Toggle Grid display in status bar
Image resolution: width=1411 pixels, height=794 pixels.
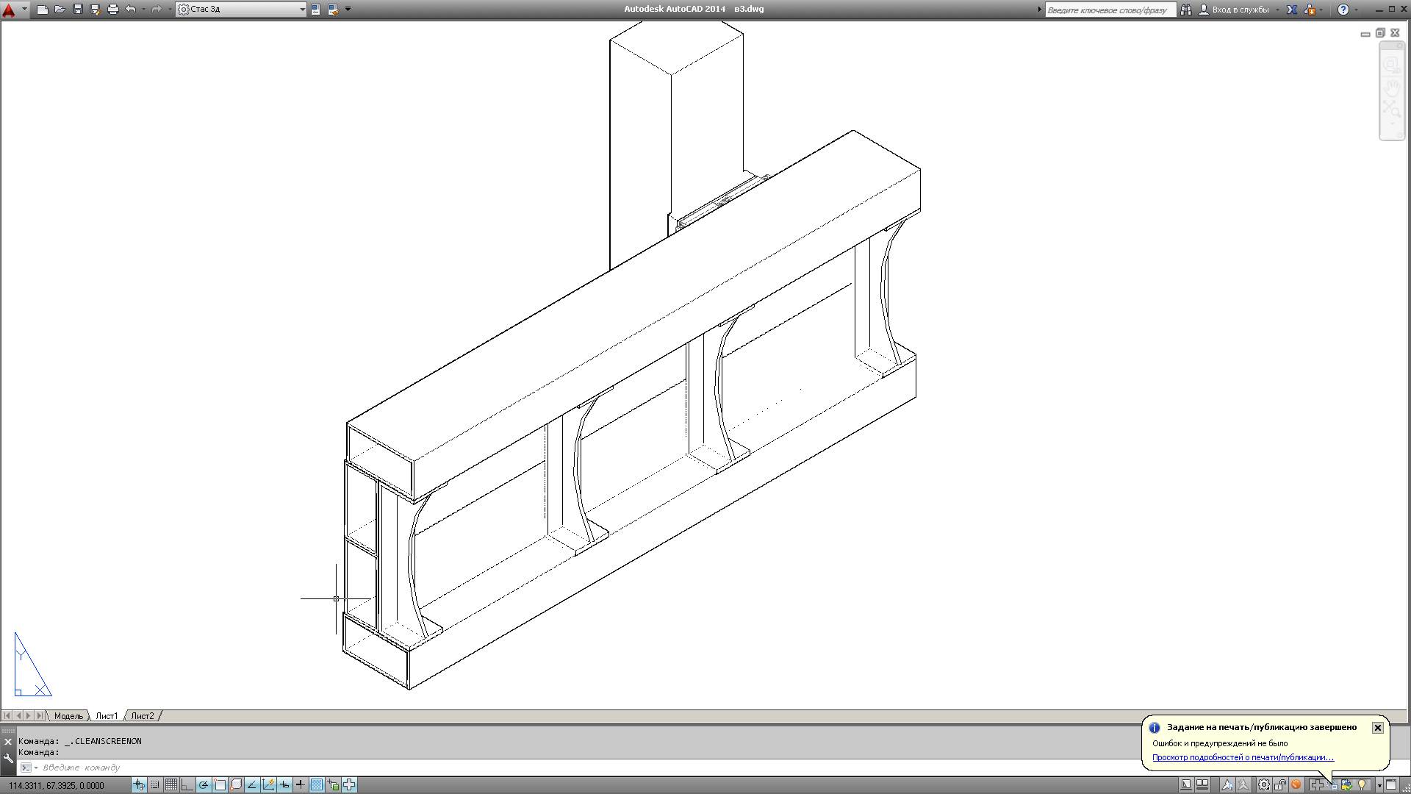(170, 784)
